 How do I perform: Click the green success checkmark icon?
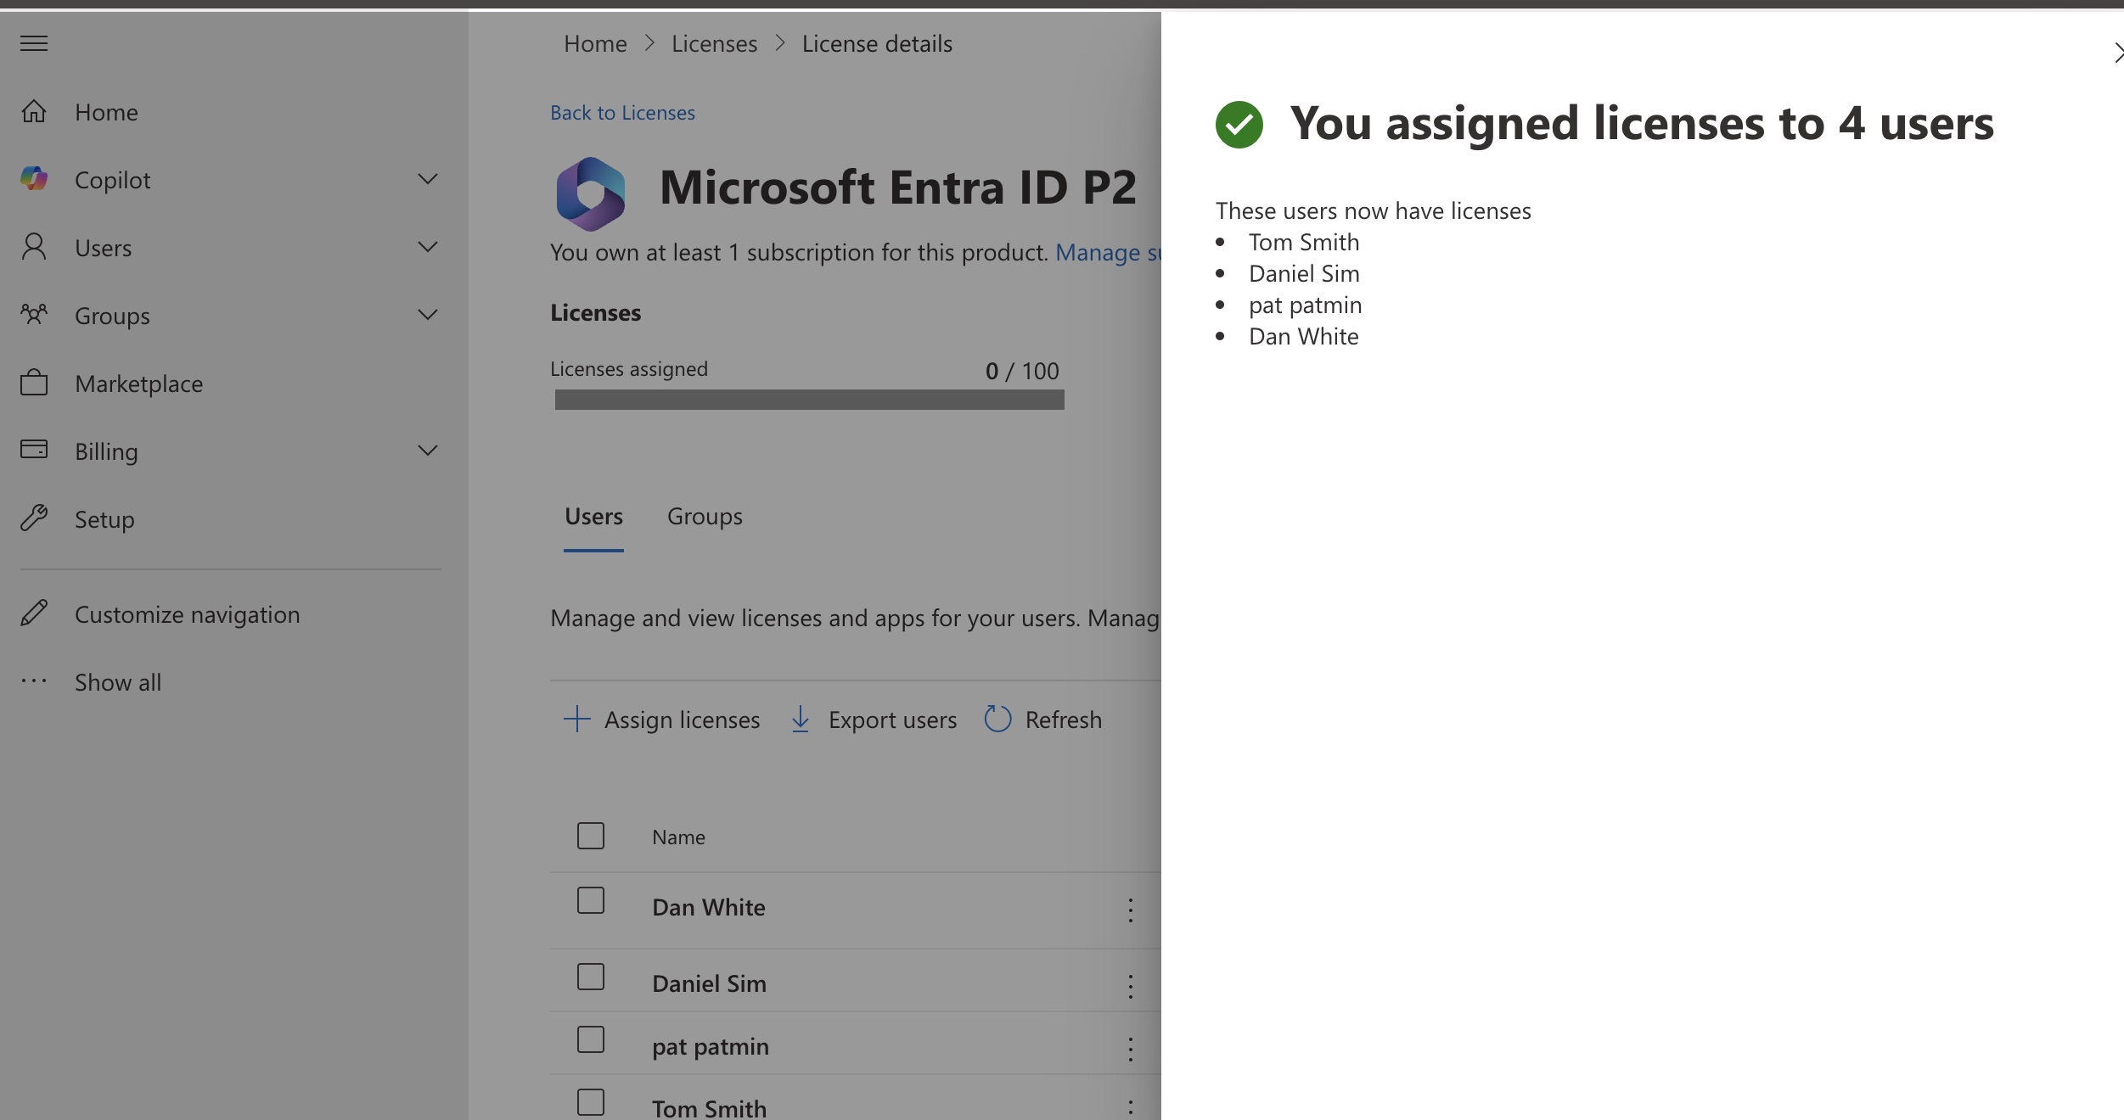click(x=1239, y=125)
